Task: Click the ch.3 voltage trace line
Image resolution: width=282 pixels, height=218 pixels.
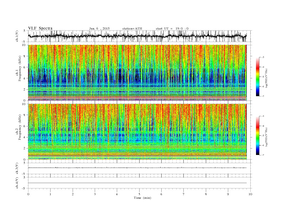Action: pos(137,168)
